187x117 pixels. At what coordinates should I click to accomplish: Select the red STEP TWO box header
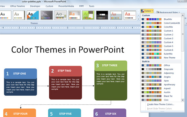point(65,71)
